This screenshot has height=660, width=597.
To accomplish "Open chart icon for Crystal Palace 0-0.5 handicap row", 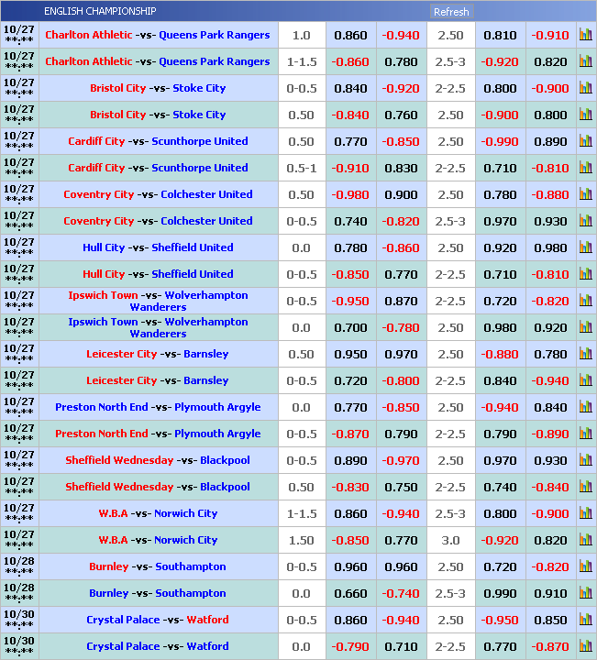I will pyautogui.click(x=585, y=620).
